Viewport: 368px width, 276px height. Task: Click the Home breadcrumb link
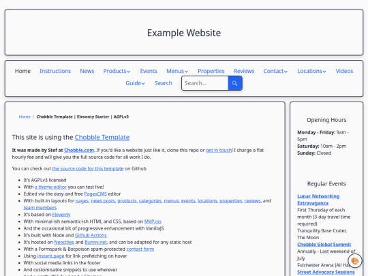pos(25,117)
